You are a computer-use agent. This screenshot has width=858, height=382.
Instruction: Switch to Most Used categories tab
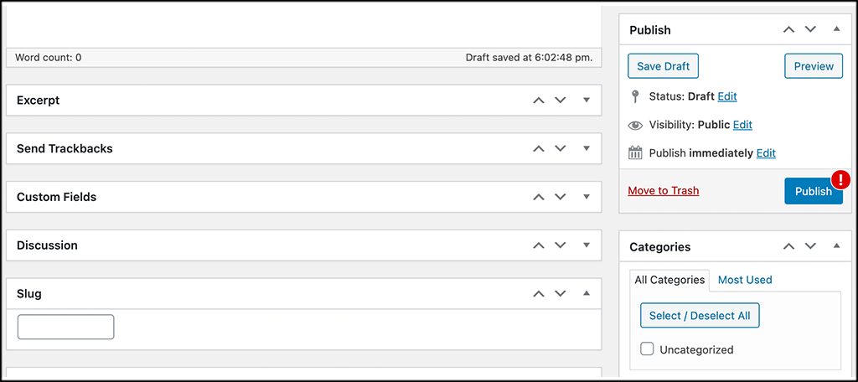pyautogui.click(x=745, y=280)
